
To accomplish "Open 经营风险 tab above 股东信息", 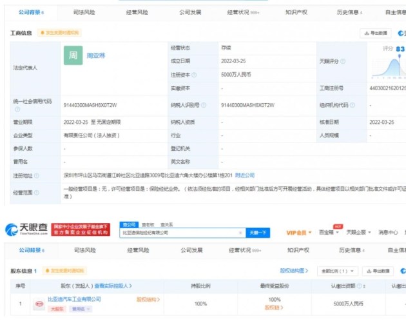I will pos(139,250).
